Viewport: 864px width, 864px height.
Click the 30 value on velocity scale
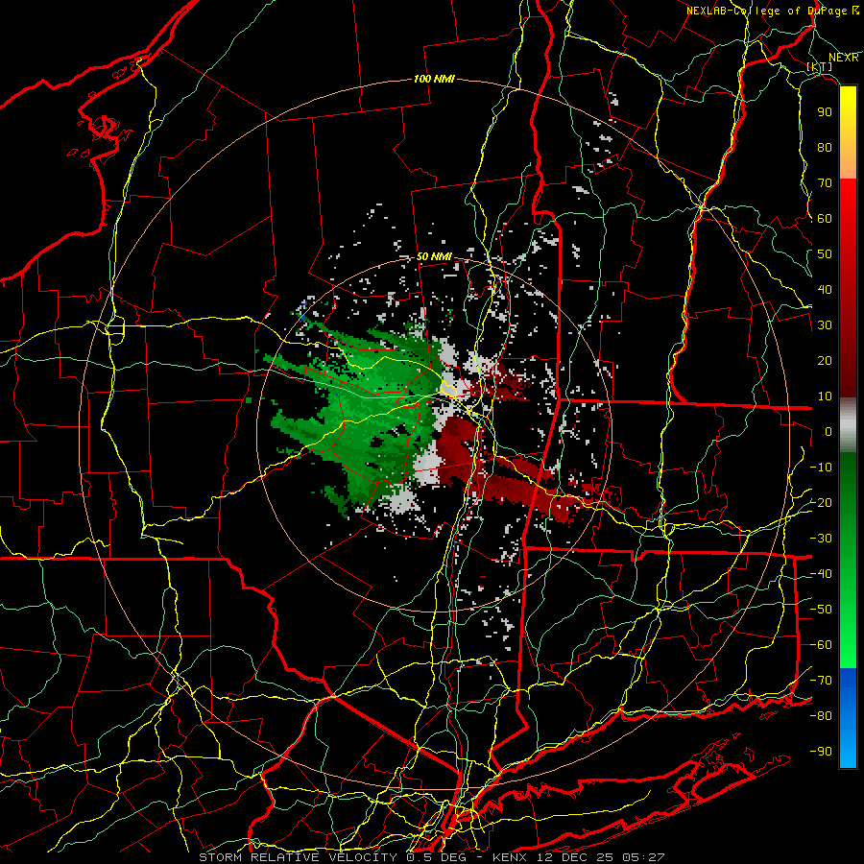coord(825,325)
